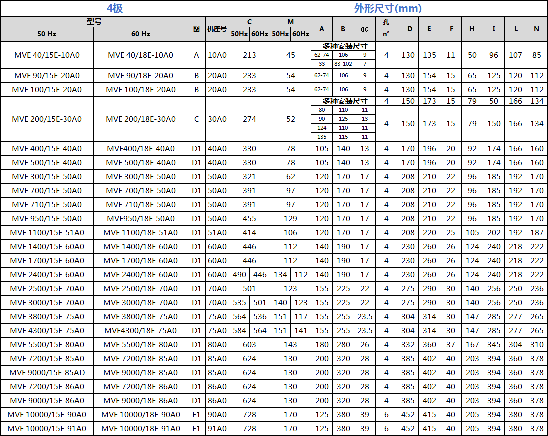Click the value 455 in column C
Screen dimensions: 548x436
click(x=249, y=219)
